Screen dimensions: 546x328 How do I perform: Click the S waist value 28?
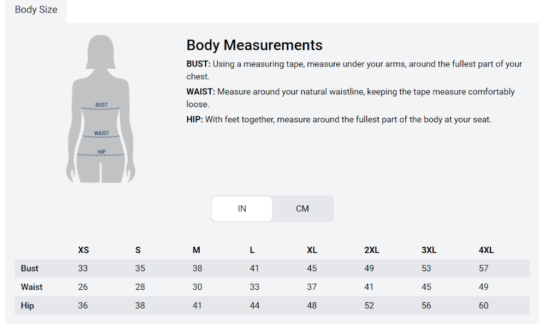tap(140, 287)
